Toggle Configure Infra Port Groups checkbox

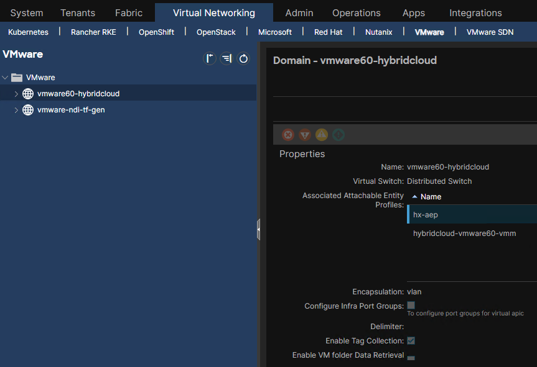coord(411,305)
